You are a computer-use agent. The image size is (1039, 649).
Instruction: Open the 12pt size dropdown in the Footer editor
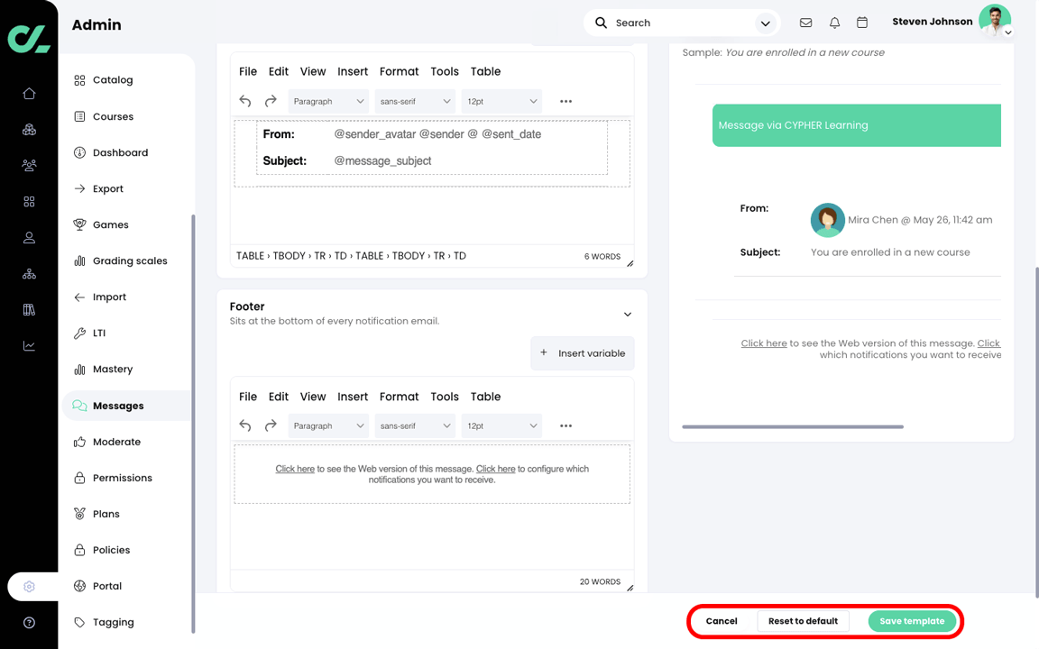[501, 425]
